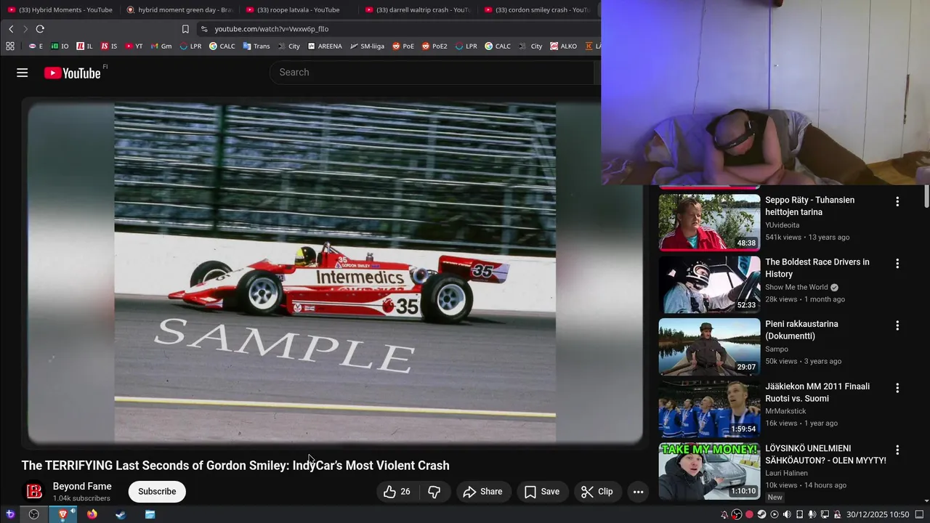Dislike the video with thumbs down
This screenshot has width=930, height=523.
434,492
